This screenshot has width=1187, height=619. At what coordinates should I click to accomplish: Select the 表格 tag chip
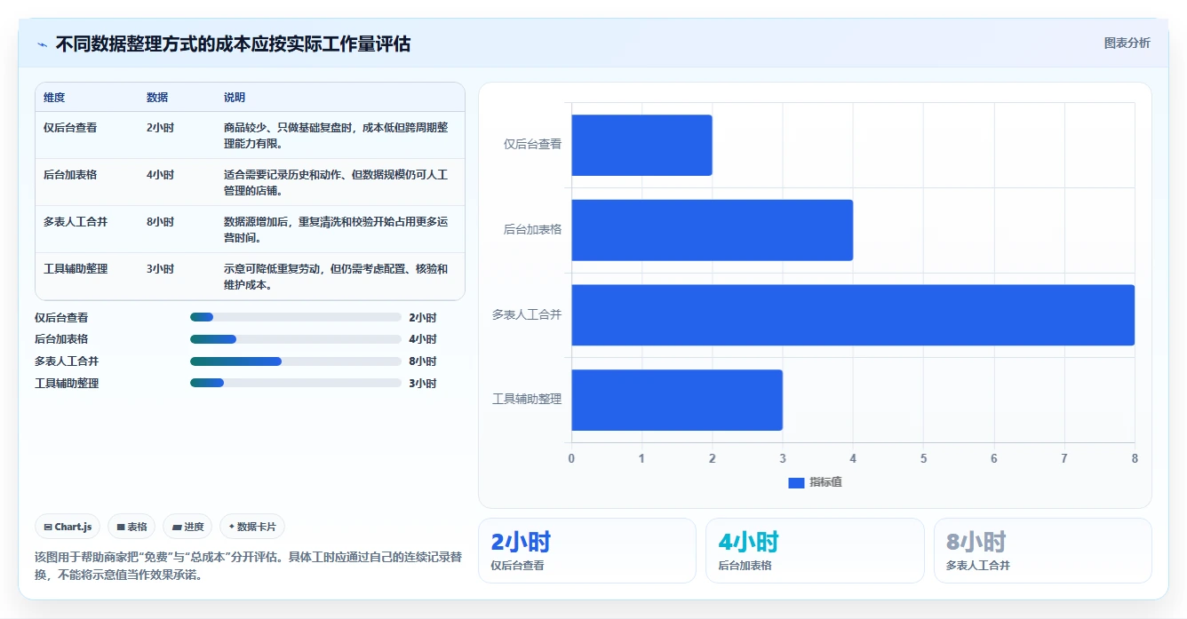click(x=131, y=527)
